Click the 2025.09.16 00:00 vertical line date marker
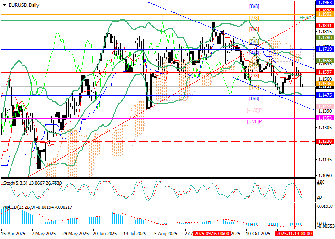 [212, 233]
